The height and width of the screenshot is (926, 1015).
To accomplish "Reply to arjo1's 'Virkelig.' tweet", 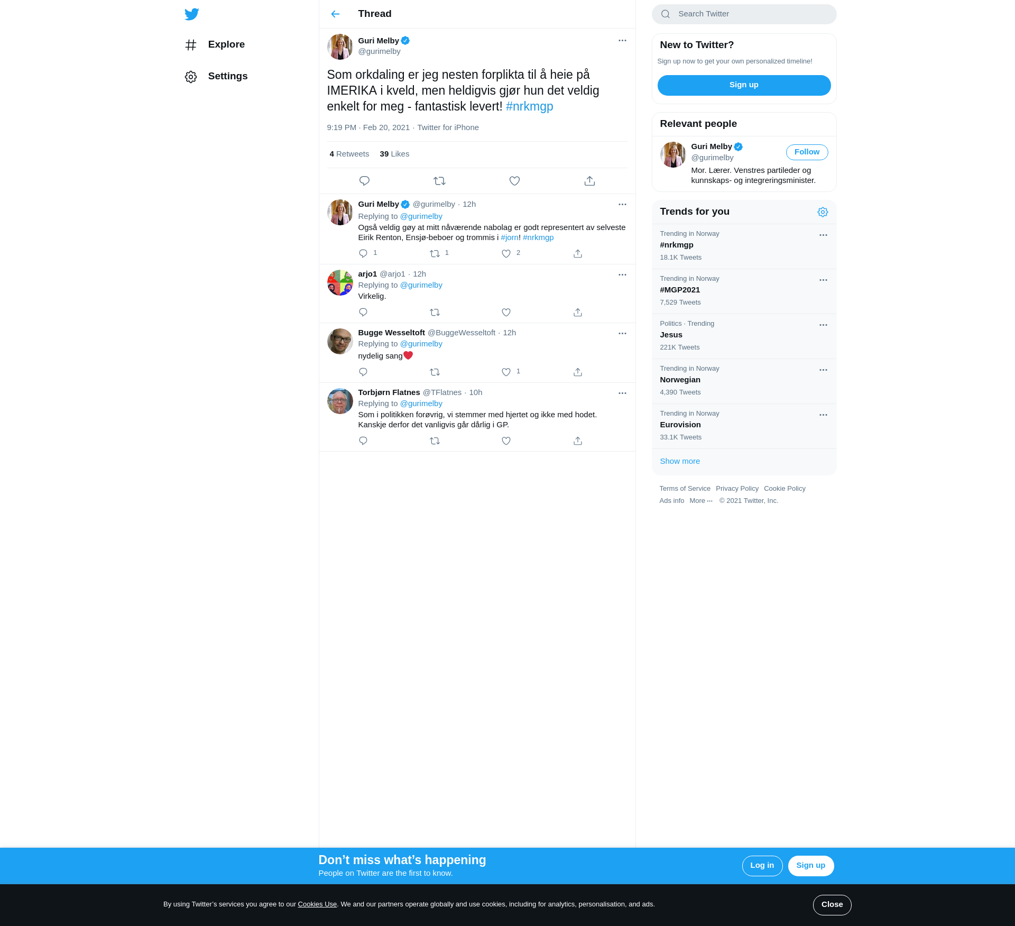I will pyautogui.click(x=363, y=312).
